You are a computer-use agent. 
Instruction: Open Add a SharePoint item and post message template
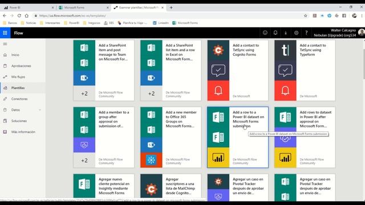104,71
